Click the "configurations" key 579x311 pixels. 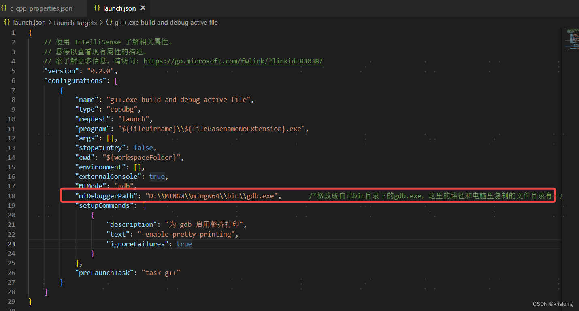[75, 80]
